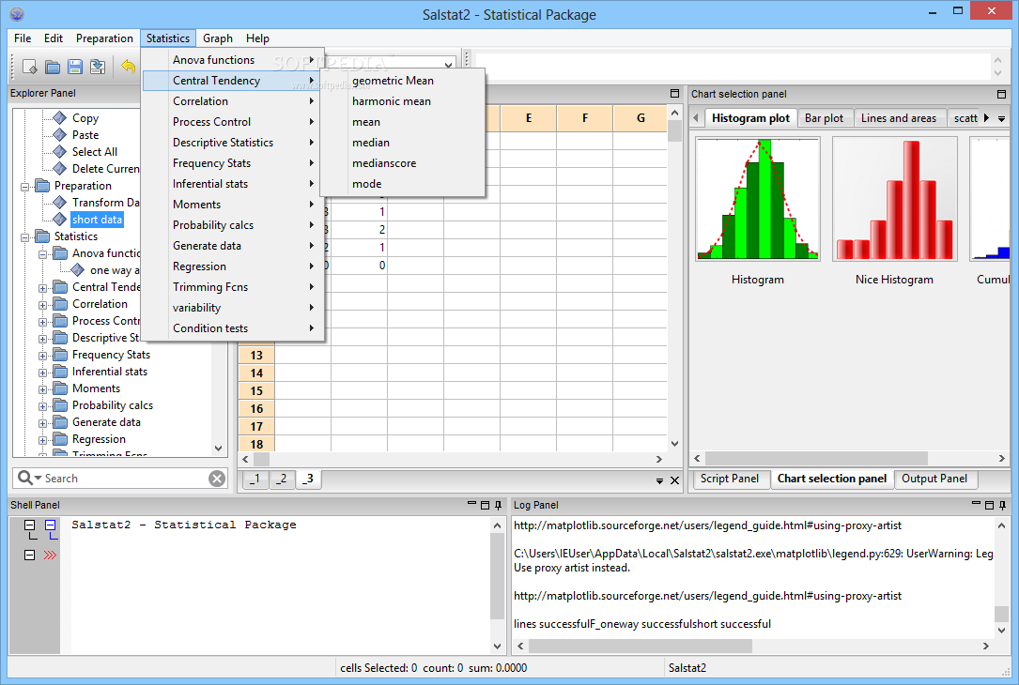This screenshot has height=685, width=1019.
Task: Select sheet tab _2
Action: 282,479
